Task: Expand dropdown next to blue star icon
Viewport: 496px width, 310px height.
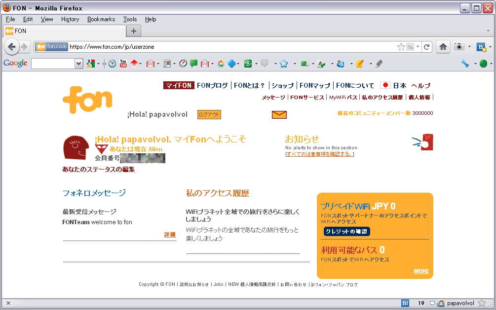Action: click(295, 64)
